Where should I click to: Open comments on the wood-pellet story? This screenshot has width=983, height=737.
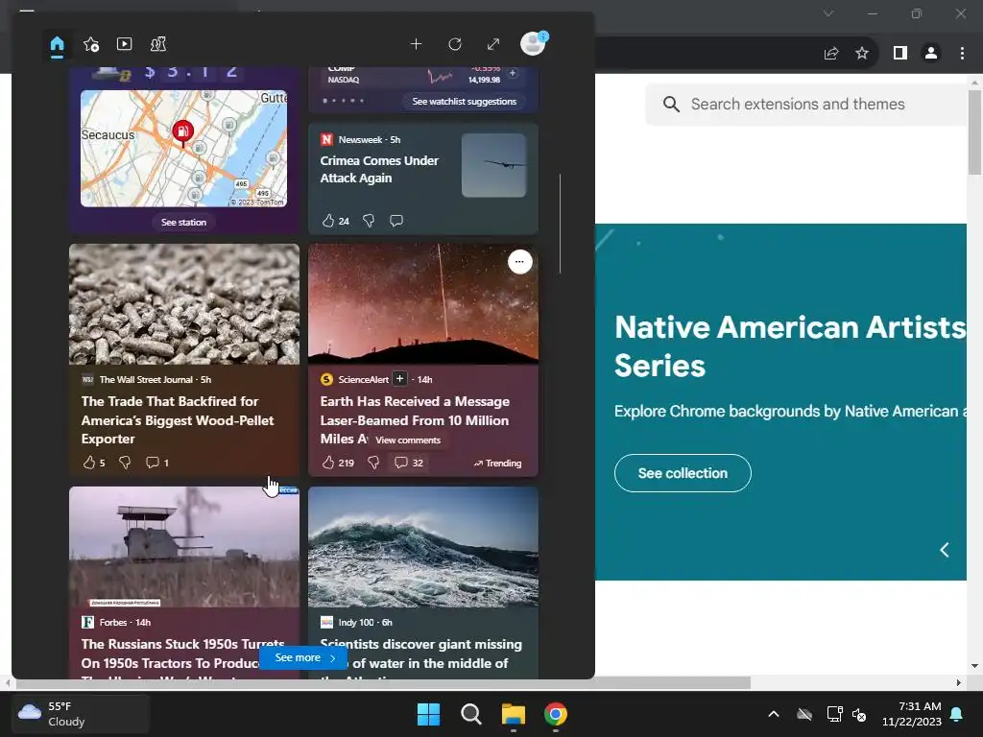[x=156, y=463]
